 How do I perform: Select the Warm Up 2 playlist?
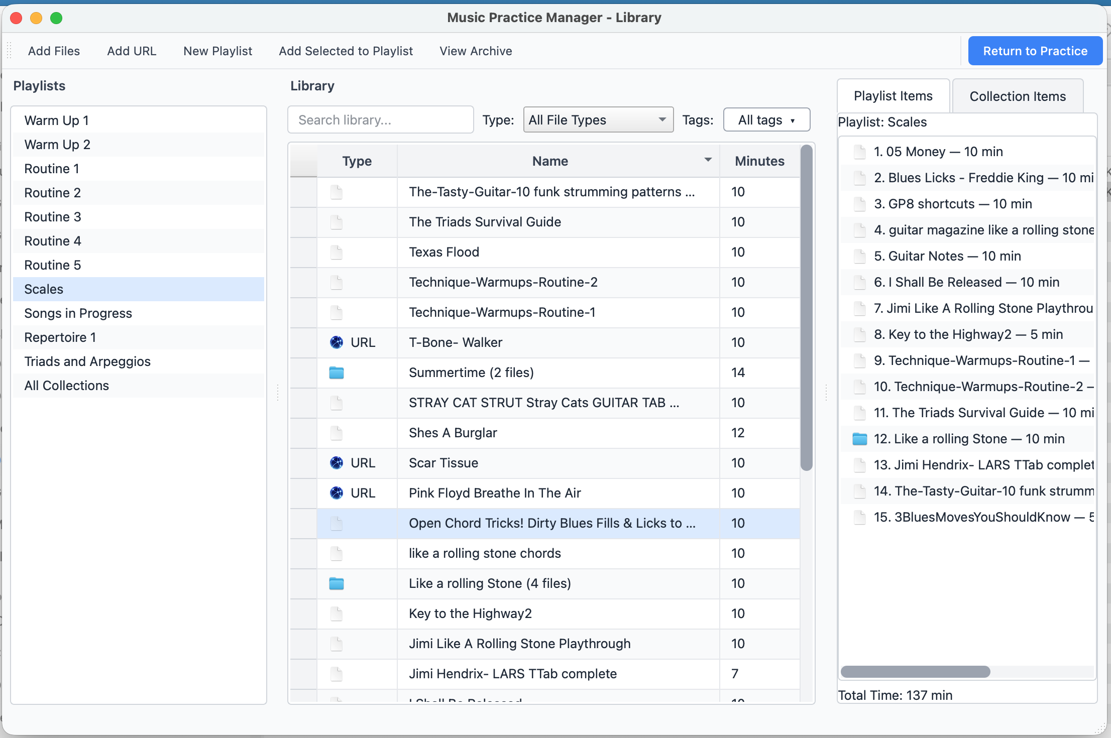[x=139, y=145]
